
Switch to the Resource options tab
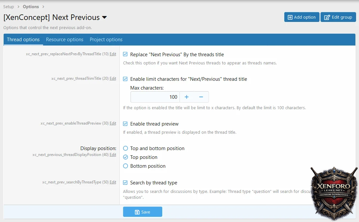tap(65, 40)
